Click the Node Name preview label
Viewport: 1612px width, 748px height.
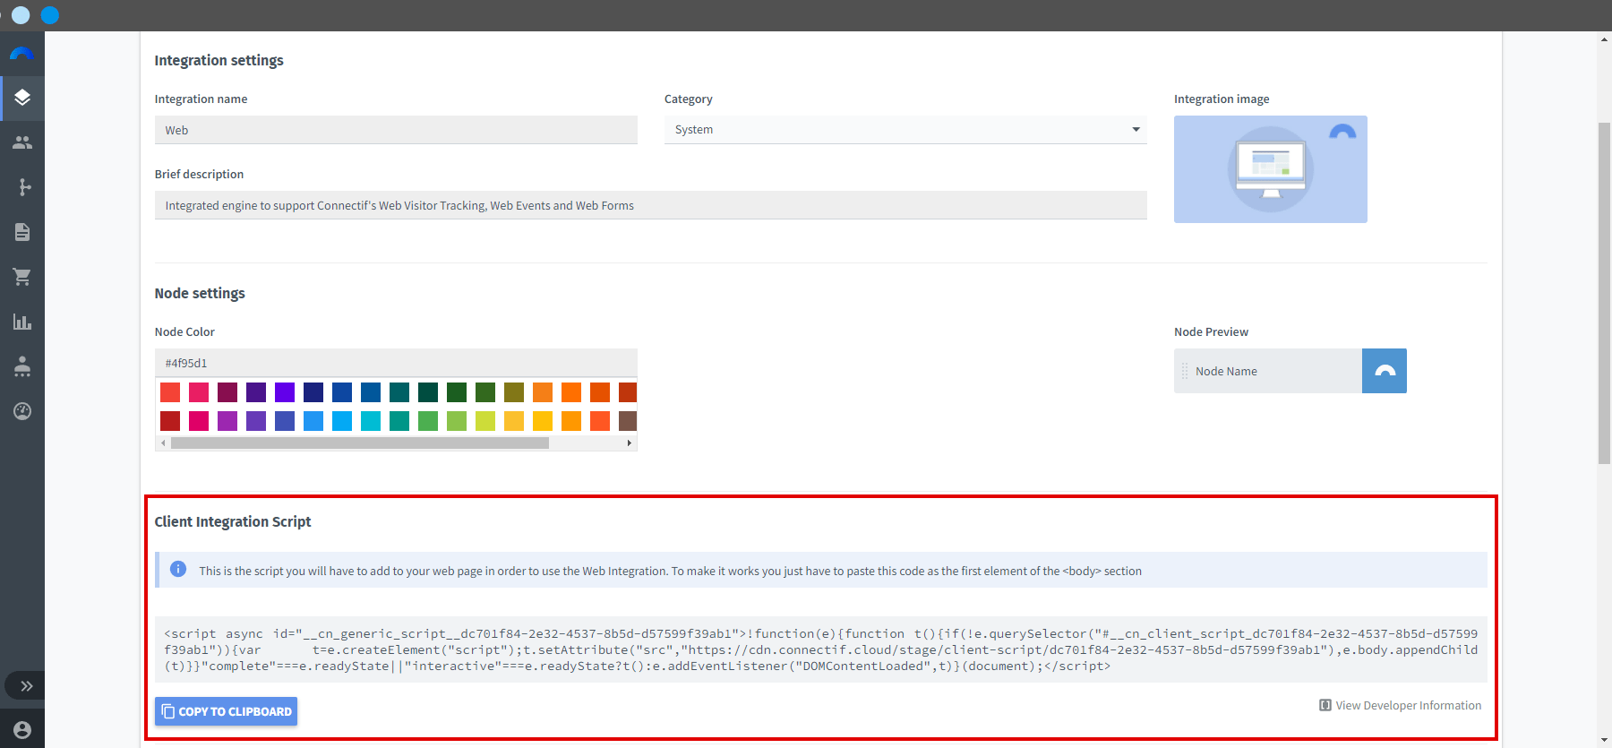[1226, 371]
